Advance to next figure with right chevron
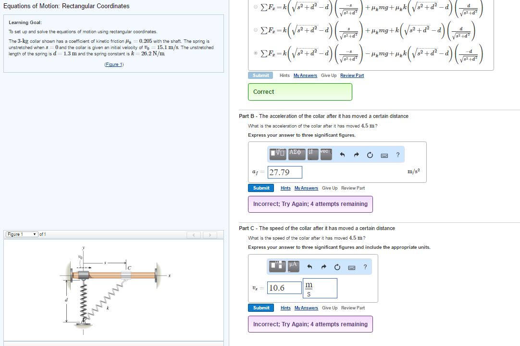Screen dimensions: 520x346 tap(209, 234)
